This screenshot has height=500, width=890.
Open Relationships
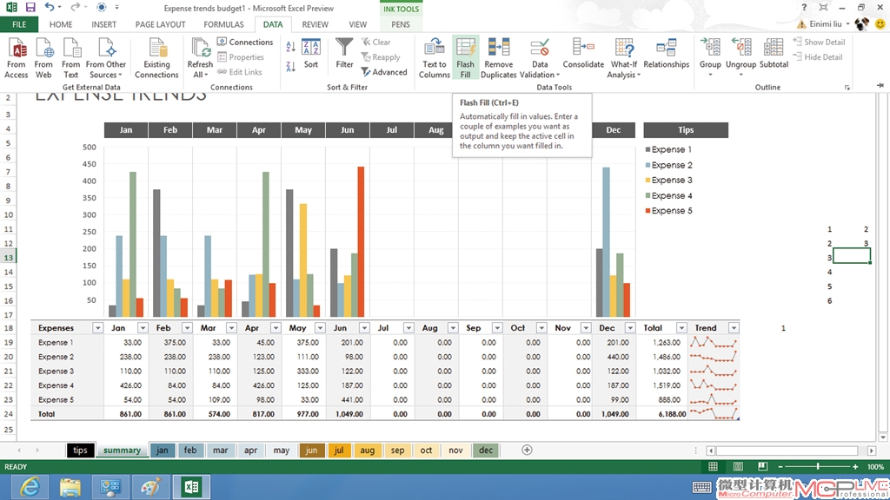pyautogui.click(x=667, y=54)
